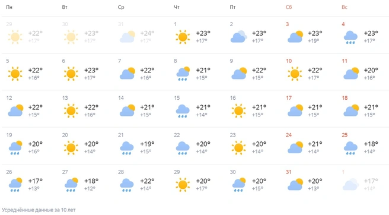The width and height of the screenshot is (389, 215).
Task: Click the sun icon on day 10
Action: (295, 74)
